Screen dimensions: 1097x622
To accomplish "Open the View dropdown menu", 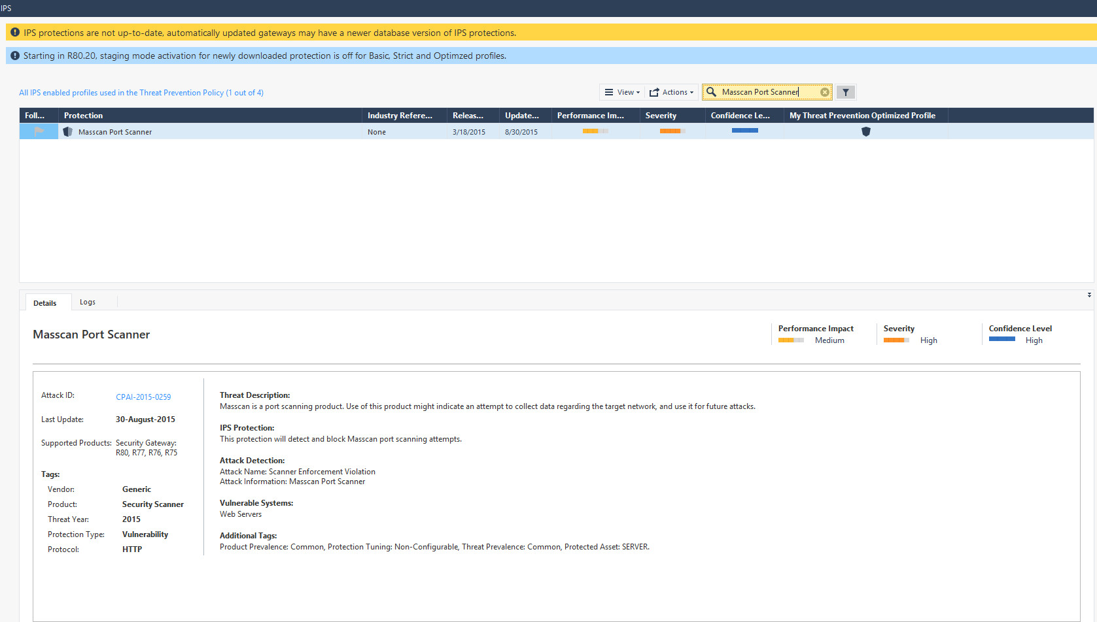I will coord(622,92).
